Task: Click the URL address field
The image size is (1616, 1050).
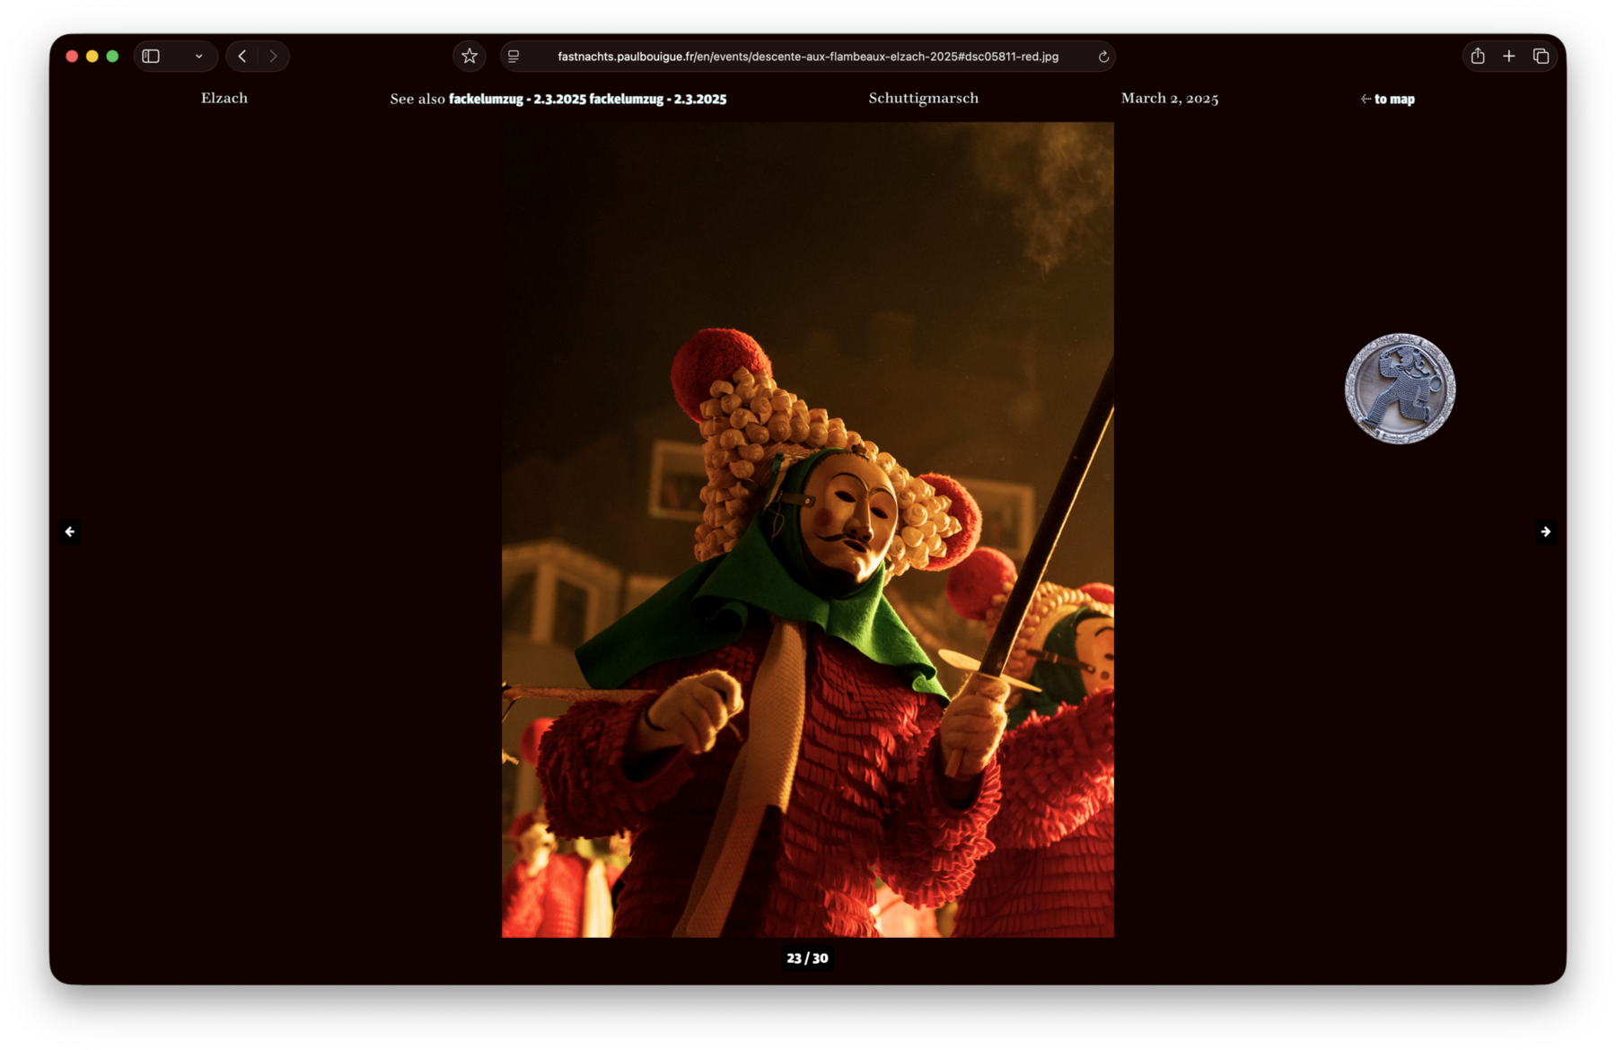Action: [x=807, y=57]
